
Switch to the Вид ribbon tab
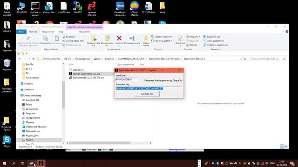[61, 32]
